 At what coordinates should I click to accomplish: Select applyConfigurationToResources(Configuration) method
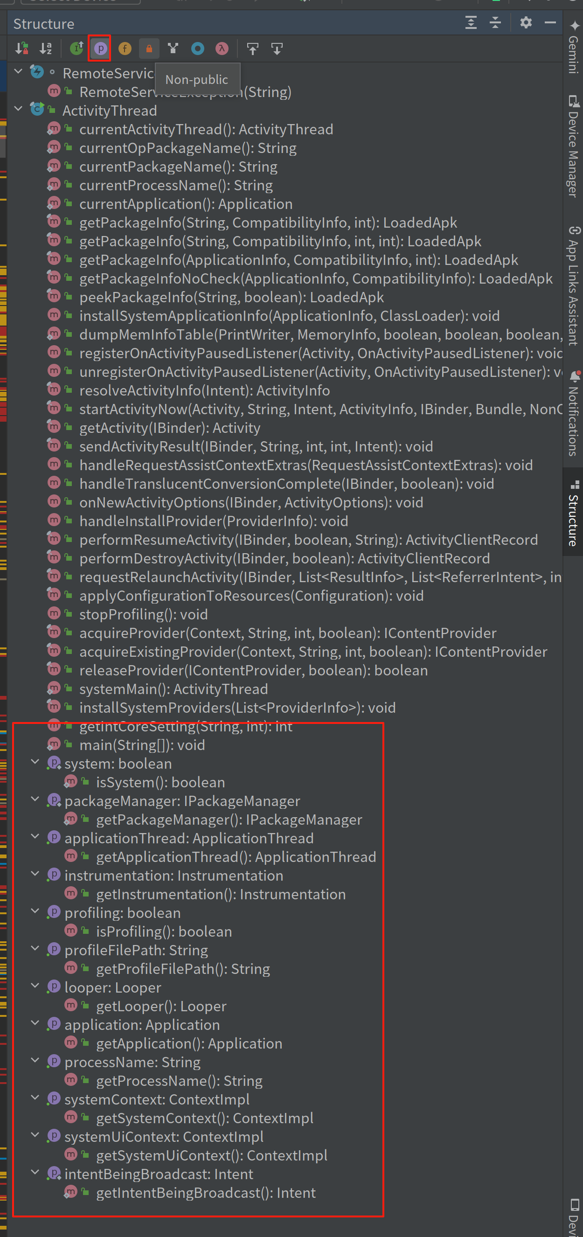coord(251,596)
